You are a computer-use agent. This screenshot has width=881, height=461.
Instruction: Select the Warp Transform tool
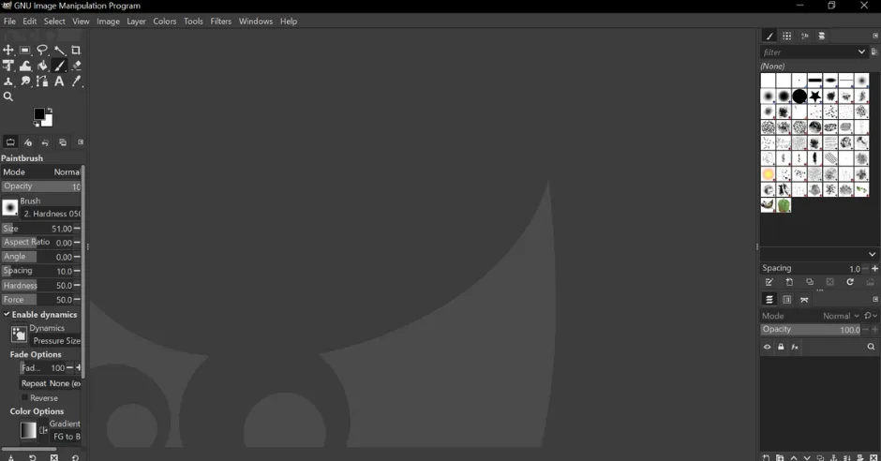24,66
